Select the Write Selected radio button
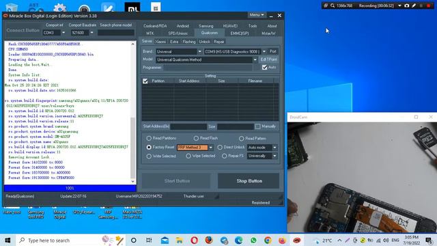The image size is (437, 246). (149, 156)
